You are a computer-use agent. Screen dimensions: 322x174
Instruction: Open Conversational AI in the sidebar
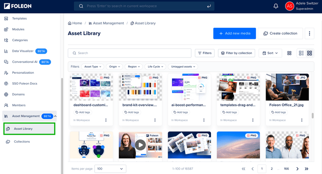point(25,62)
